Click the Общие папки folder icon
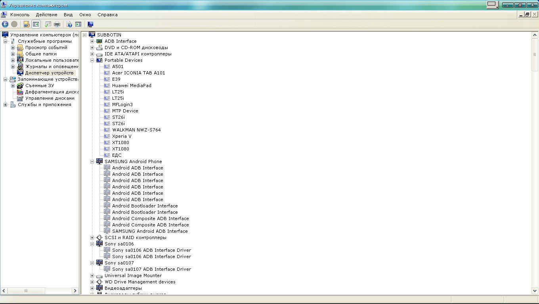The image size is (539, 304). coord(20,54)
